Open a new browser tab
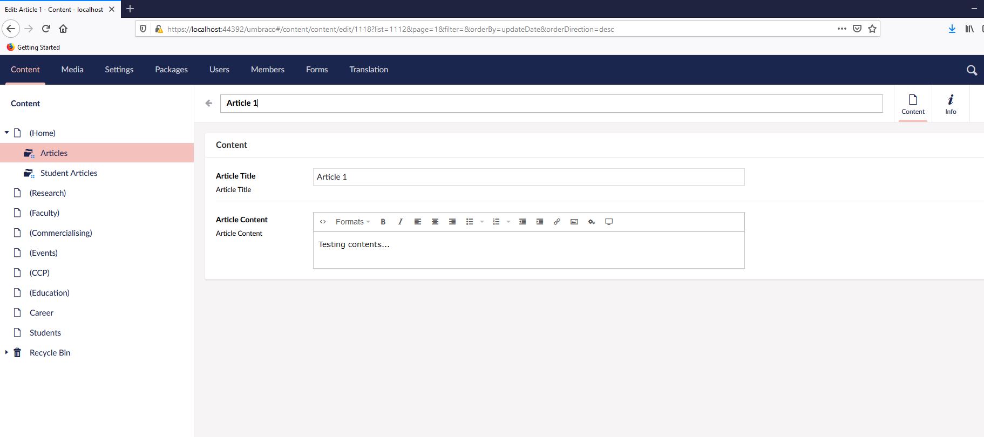 pyautogui.click(x=130, y=9)
